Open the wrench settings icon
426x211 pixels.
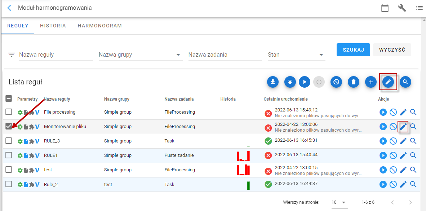tap(402, 8)
